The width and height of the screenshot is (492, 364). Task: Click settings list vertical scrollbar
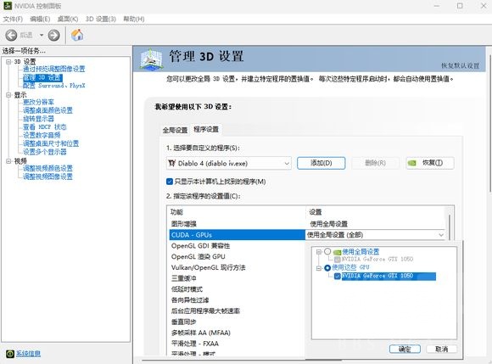click(450, 227)
